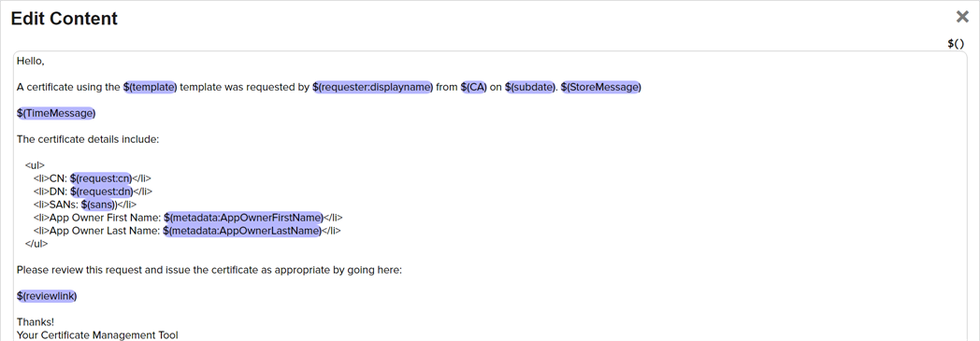Click the $(reviewlink) token
980x341 pixels.
click(x=47, y=295)
